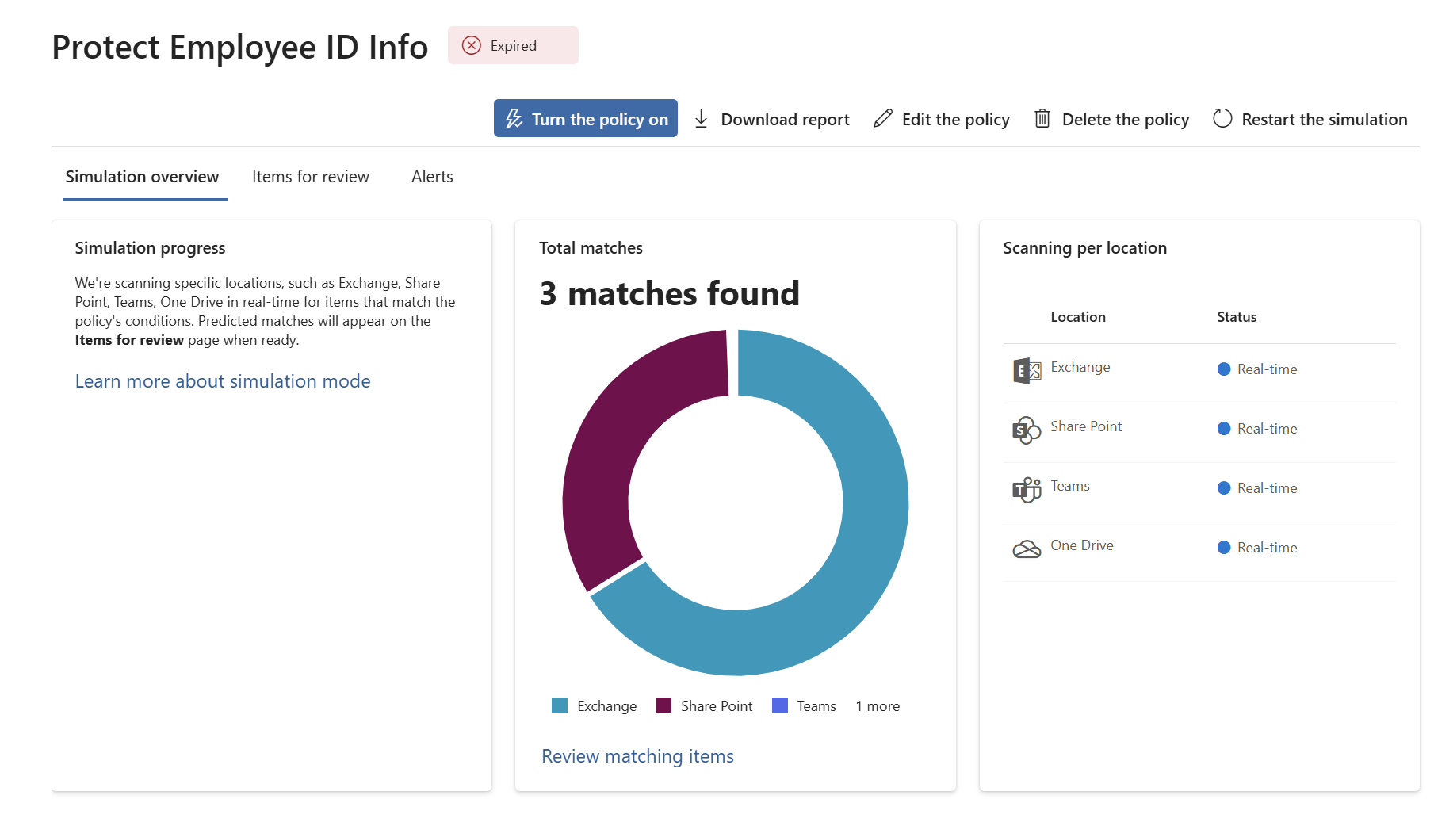Turn the policy on
Image resolution: width=1434 pixels, height=822 pixels.
click(585, 119)
